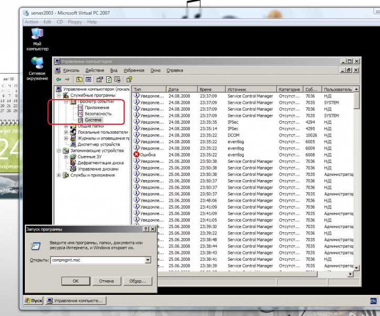The image size is (380, 316).
Task: Expand the Общие папки node
Action: (x=66, y=126)
